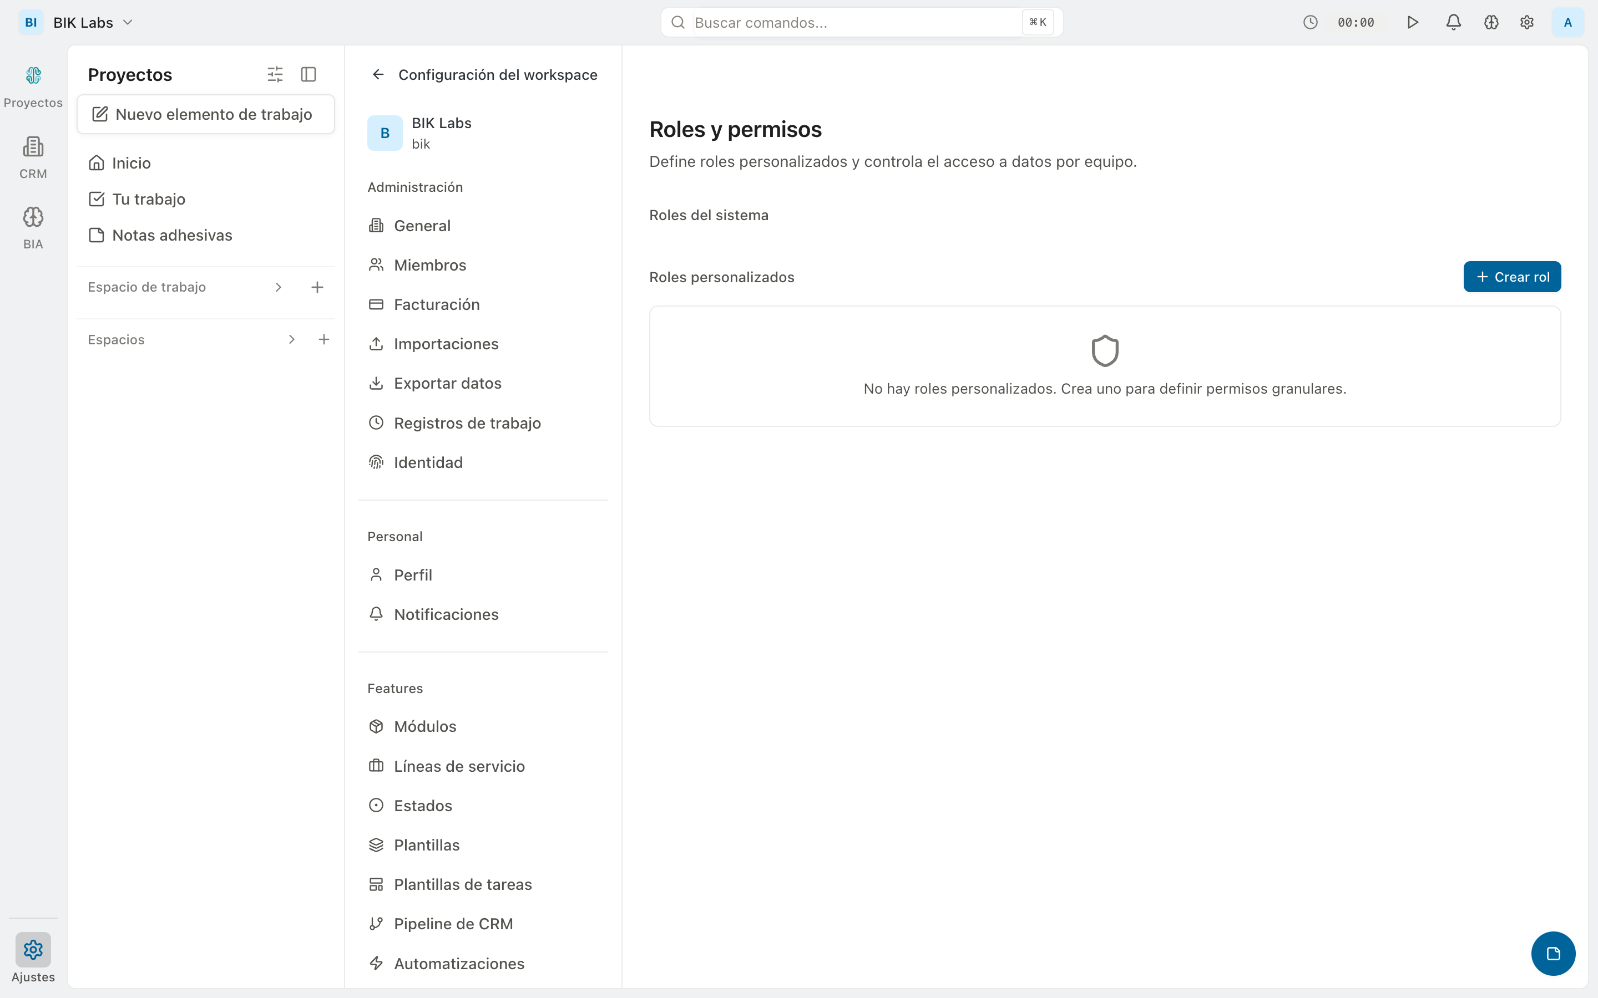Open the user avatar A menu
Image resolution: width=1598 pixels, height=998 pixels.
click(x=1567, y=22)
